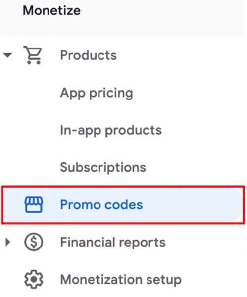Go to In-app products
247x297 pixels.
(x=111, y=130)
